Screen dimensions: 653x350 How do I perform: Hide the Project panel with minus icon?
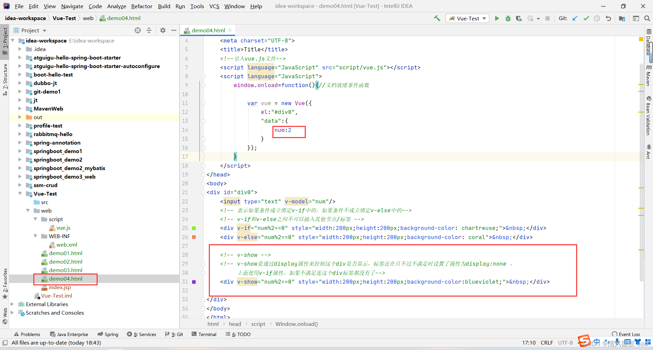pyautogui.click(x=174, y=30)
